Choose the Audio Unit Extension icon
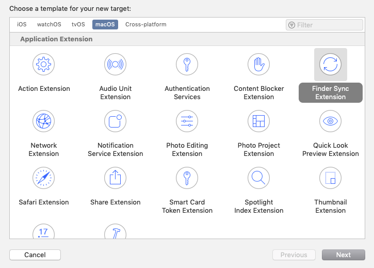 115,65
